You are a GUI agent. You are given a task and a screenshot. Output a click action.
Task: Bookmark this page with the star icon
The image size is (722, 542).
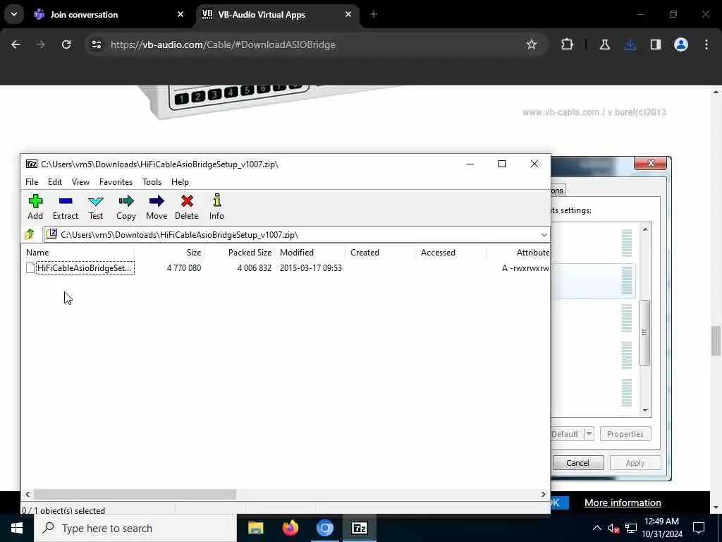(532, 44)
